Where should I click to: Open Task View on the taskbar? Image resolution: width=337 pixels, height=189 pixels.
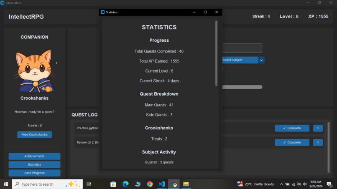pos(89,184)
